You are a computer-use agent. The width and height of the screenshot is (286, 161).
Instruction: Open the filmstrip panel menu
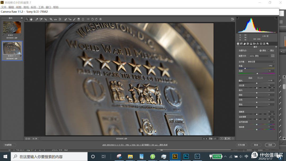[21, 18]
